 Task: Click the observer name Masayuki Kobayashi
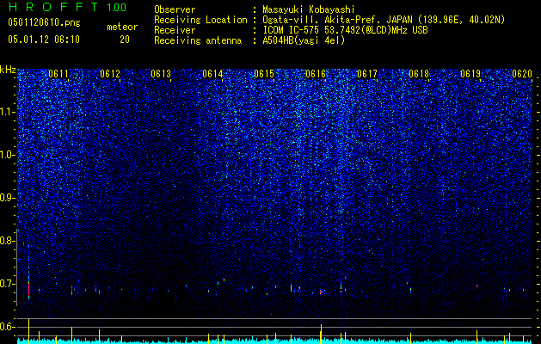[x=309, y=9]
